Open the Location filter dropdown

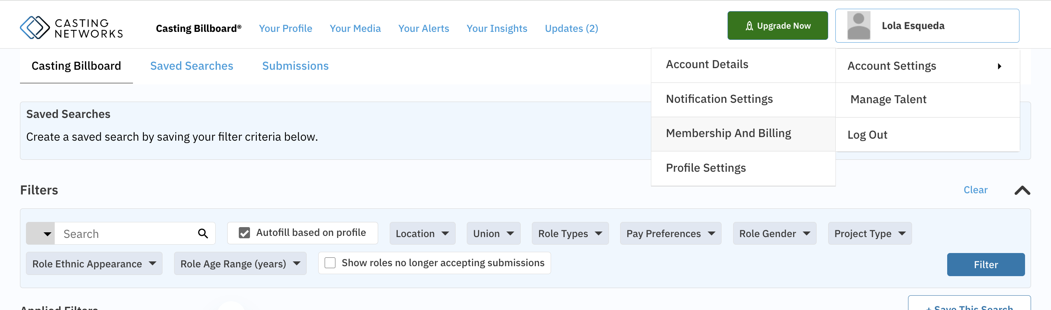click(422, 233)
